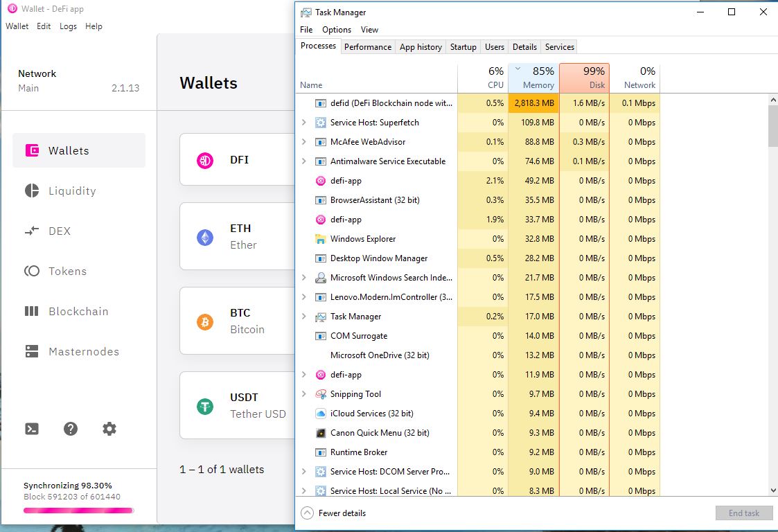778x532 pixels.
Task: Open the File menu in Task Manager
Action: [x=306, y=30]
